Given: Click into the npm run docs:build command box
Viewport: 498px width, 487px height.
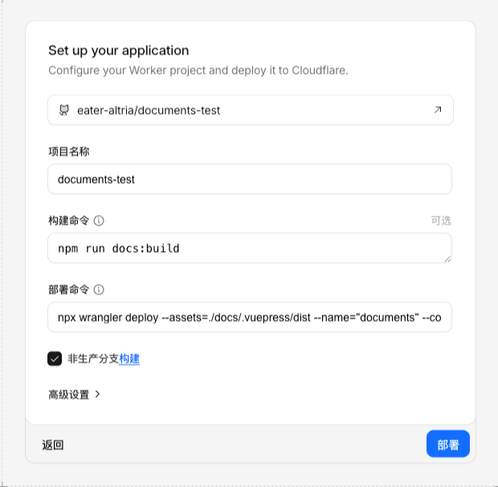Looking at the screenshot, I should click(250, 248).
